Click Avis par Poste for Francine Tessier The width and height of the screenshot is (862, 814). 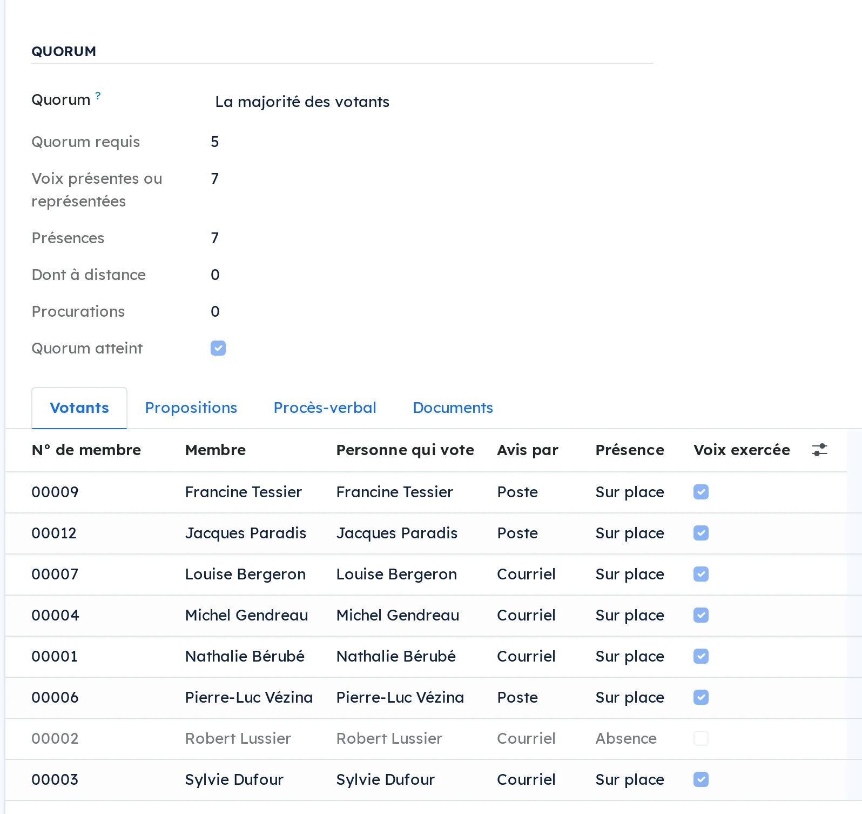point(517,492)
